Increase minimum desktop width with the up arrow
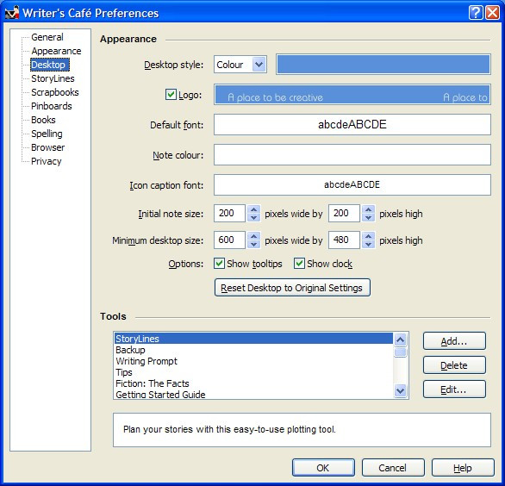 [253, 236]
